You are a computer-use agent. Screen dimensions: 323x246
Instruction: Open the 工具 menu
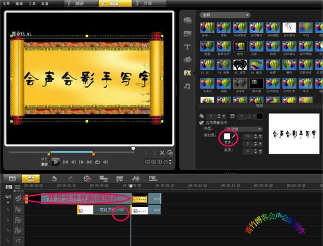tap(32, 4)
